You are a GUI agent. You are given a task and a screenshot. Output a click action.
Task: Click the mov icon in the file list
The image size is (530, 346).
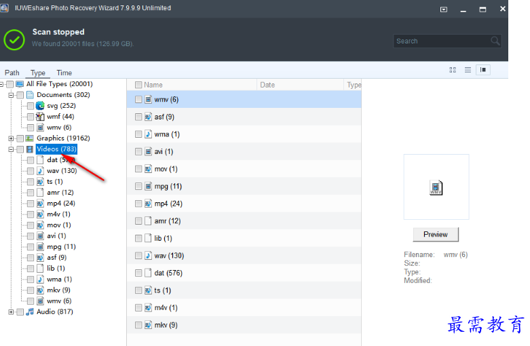(x=148, y=169)
